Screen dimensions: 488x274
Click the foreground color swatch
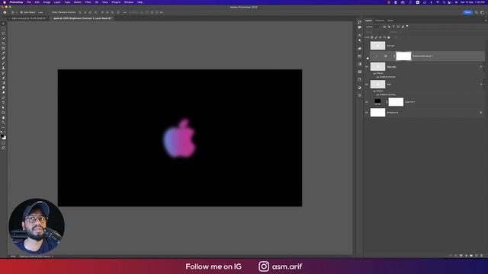pos(2,136)
